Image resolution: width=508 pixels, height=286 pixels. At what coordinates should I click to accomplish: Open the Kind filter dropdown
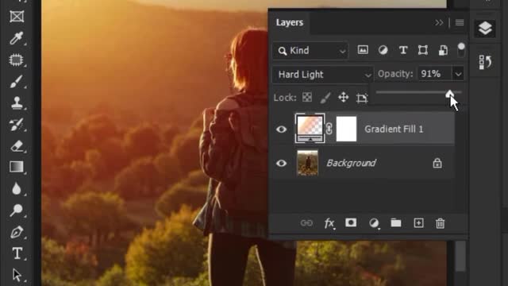point(310,51)
